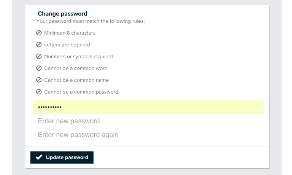Click the Update password button
Screen dimensions: 292x175
click(x=62, y=157)
